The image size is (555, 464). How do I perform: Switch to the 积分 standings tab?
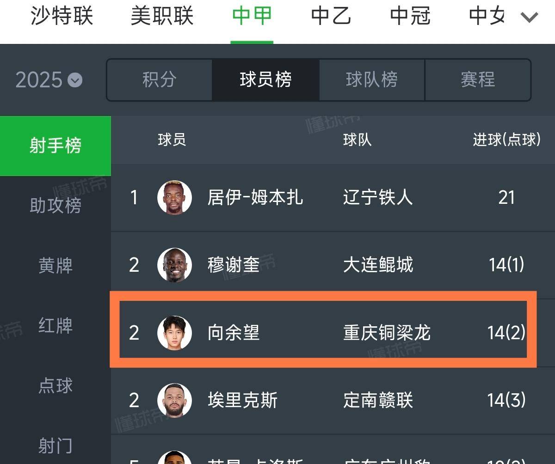159,80
